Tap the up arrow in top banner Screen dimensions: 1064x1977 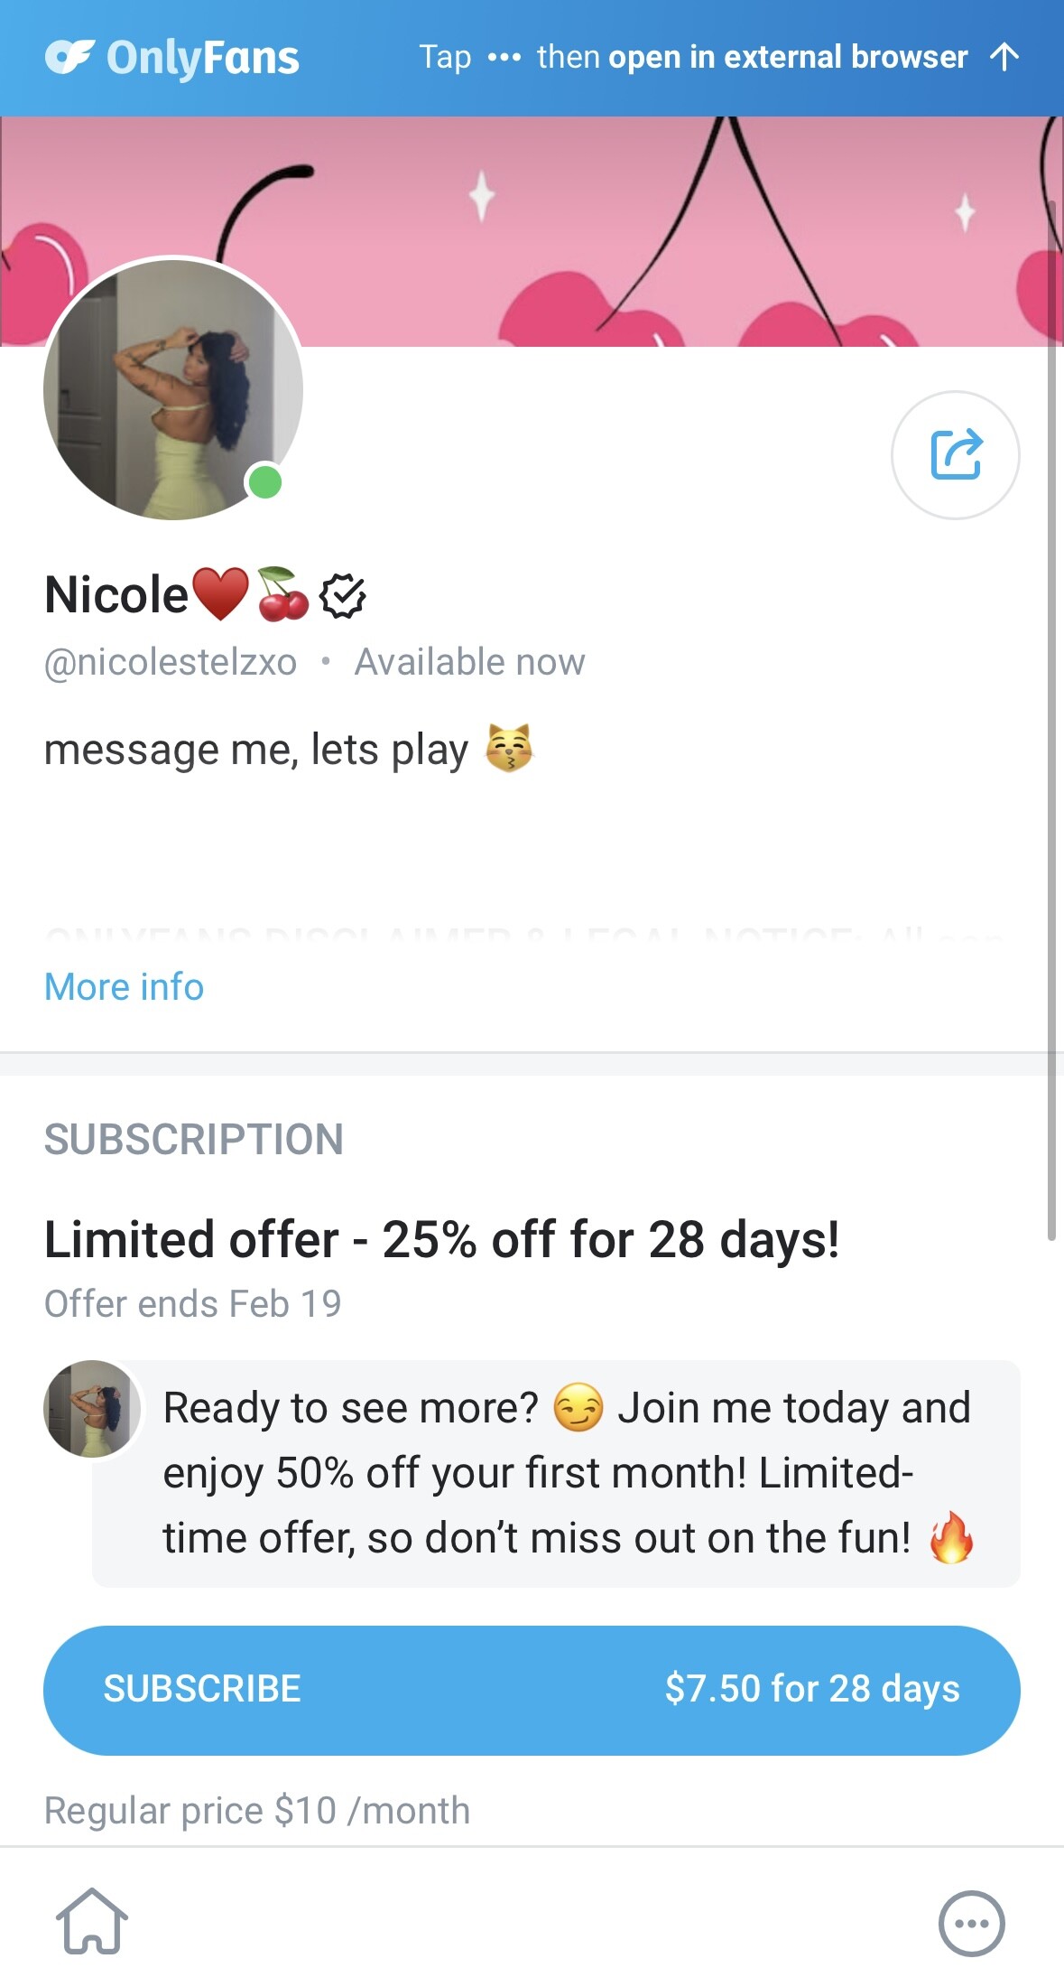click(1004, 57)
